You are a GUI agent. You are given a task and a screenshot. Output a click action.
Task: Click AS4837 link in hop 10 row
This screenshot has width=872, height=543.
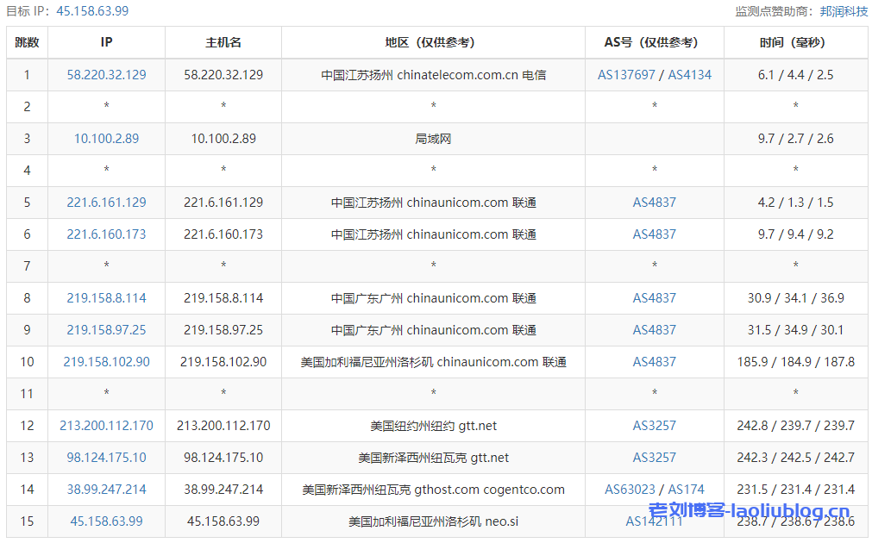pyautogui.click(x=654, y=362)
